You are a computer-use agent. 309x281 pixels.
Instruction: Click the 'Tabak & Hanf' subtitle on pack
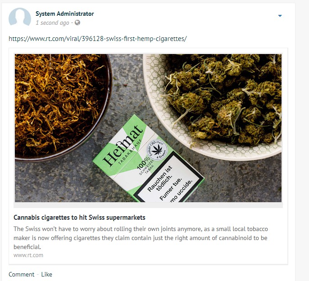(130, 152)
